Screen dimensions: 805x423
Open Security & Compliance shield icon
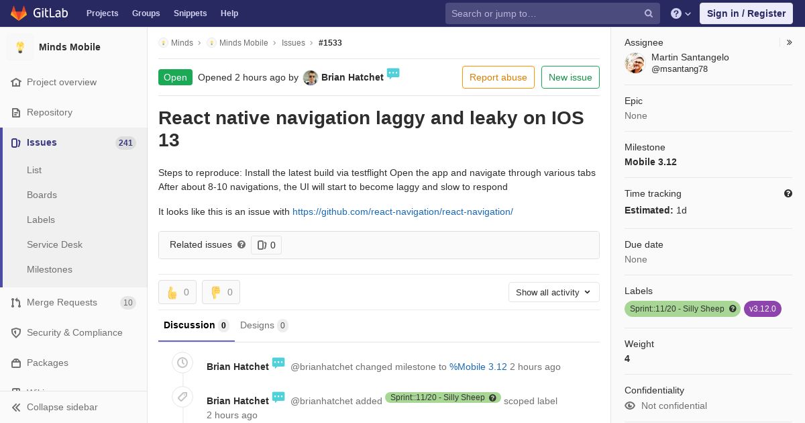[x=16, y=333]
